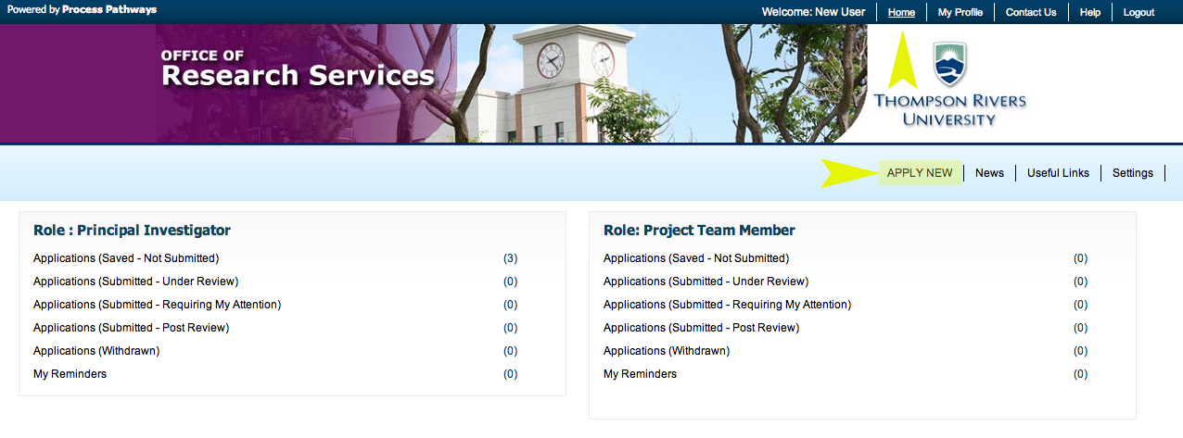Go to My Profile
This screenshot has width=1183, height=438.
[960, 12]
